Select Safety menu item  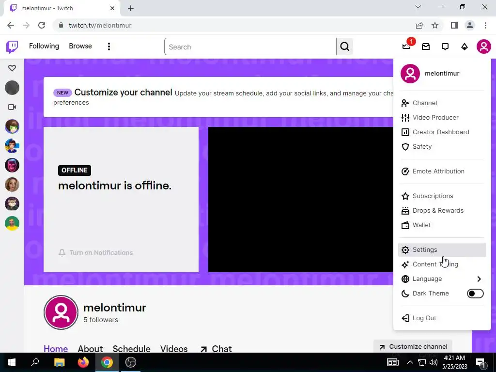[442, 147]
